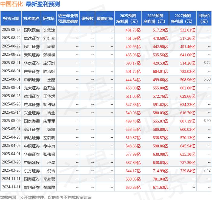
Task: Click the 2027预测净利润 header
Action: pos(183,19)
